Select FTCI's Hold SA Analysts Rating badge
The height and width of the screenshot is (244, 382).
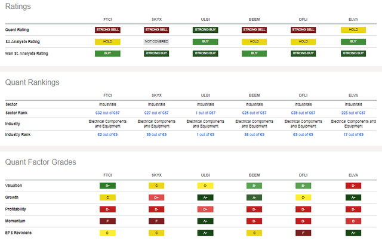pos(107,42)
